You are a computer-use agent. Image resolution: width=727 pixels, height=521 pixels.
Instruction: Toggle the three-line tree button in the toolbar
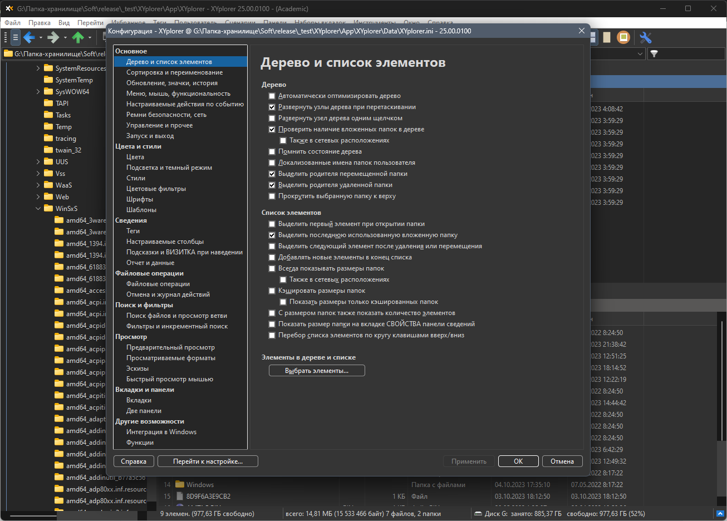16,38
